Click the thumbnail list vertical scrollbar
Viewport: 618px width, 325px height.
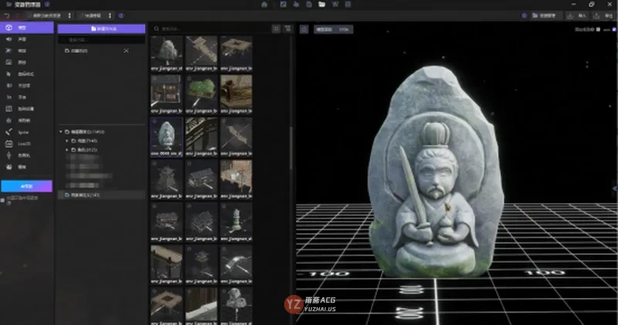(x=291, y=147)
